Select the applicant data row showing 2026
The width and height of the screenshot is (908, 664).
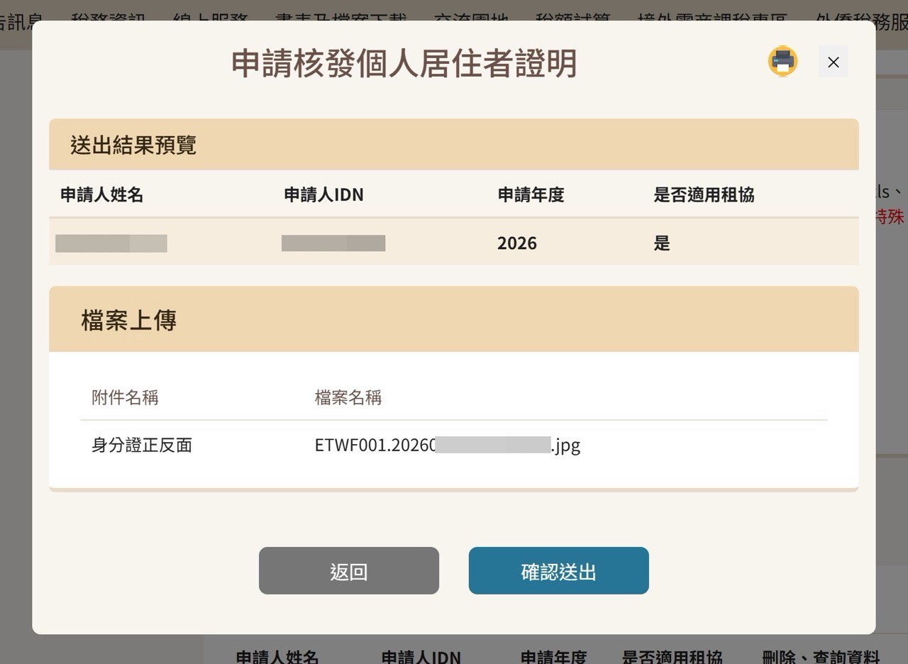454,243
